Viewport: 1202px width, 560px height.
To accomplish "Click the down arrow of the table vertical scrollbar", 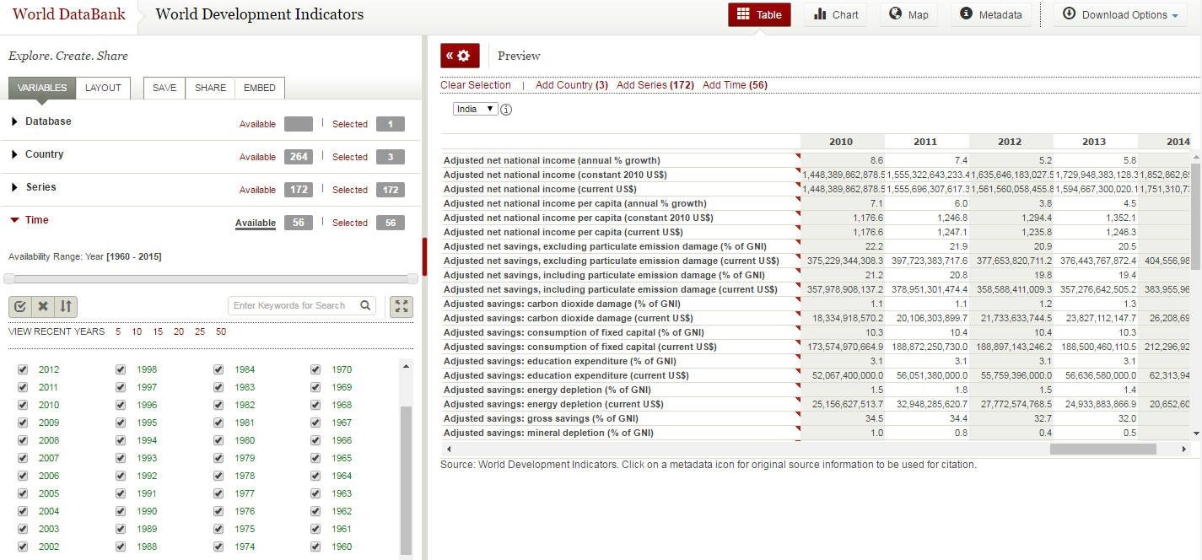I will (x=1195, y=433).
